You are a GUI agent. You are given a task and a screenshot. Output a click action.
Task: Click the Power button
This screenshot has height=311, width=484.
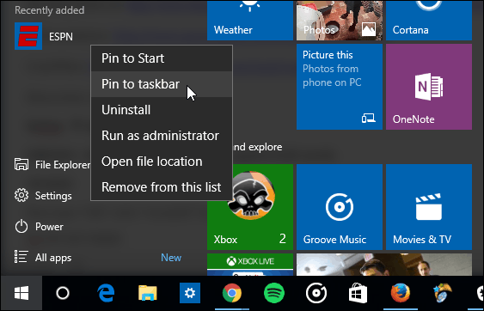(39, 227)
